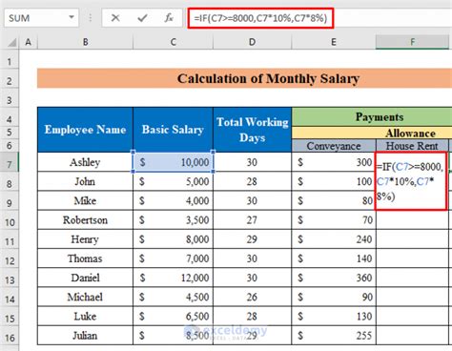Select the Michael name cell
The height and width of the screenshot is (351, 452).
(x=85, y=297)
